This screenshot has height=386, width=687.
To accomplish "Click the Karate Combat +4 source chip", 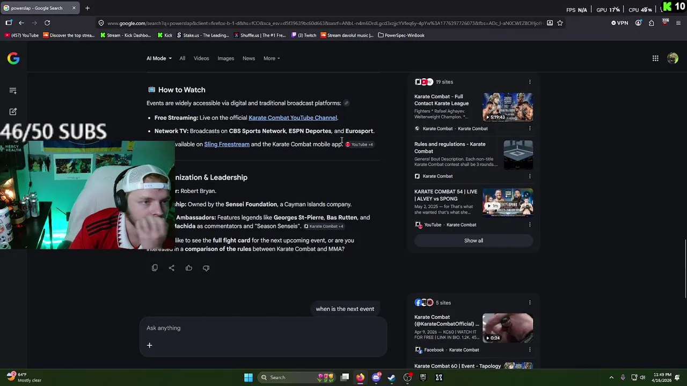I will click(324, 226).
